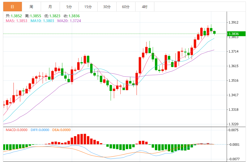
Task: Click the 开:1.3852 open price value
Action: coord(14,16)
